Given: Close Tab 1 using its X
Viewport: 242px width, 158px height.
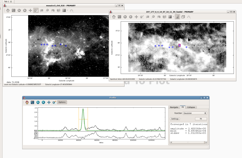Looking at the screenshot, I should pyautogui.click(x=11, y=2).
